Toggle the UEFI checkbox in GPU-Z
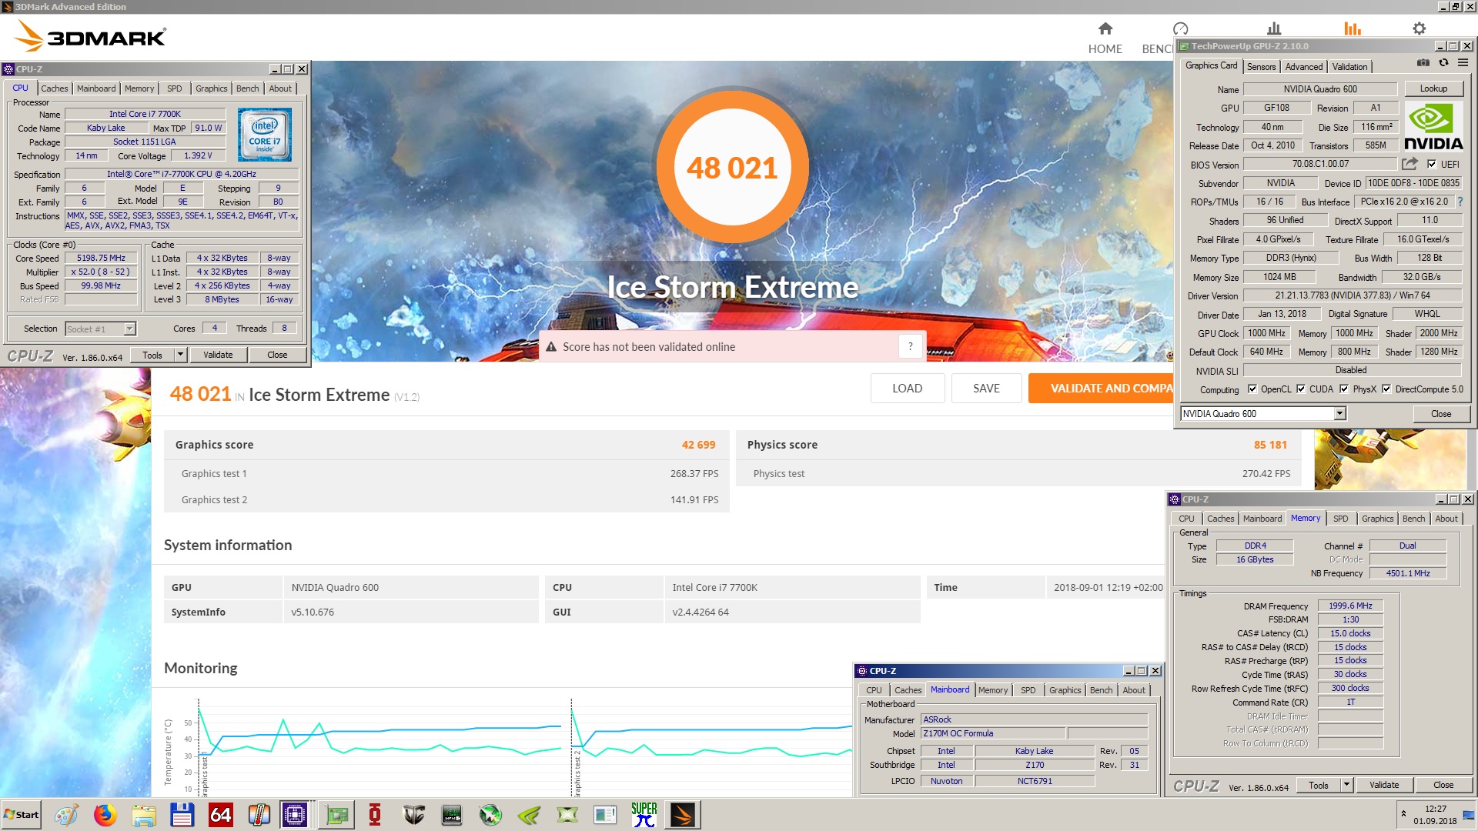 1432,164
